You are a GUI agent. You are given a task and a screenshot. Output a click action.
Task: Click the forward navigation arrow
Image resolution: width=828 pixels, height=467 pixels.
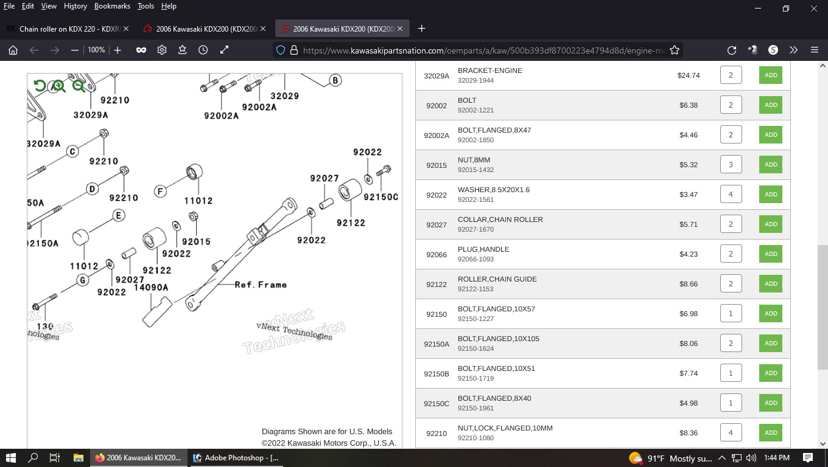(55, 50)
